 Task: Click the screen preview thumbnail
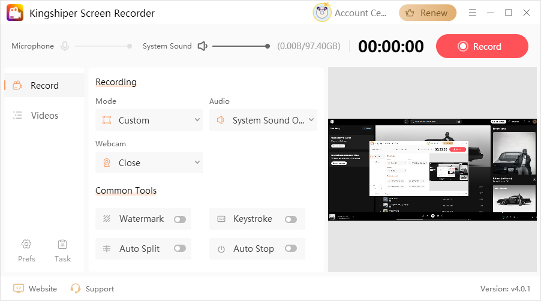432,170
